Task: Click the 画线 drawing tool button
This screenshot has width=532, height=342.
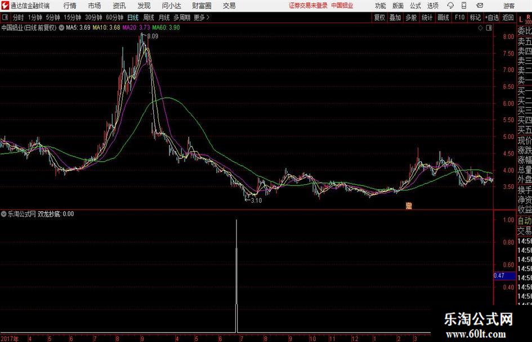Action: pos(443,17)
